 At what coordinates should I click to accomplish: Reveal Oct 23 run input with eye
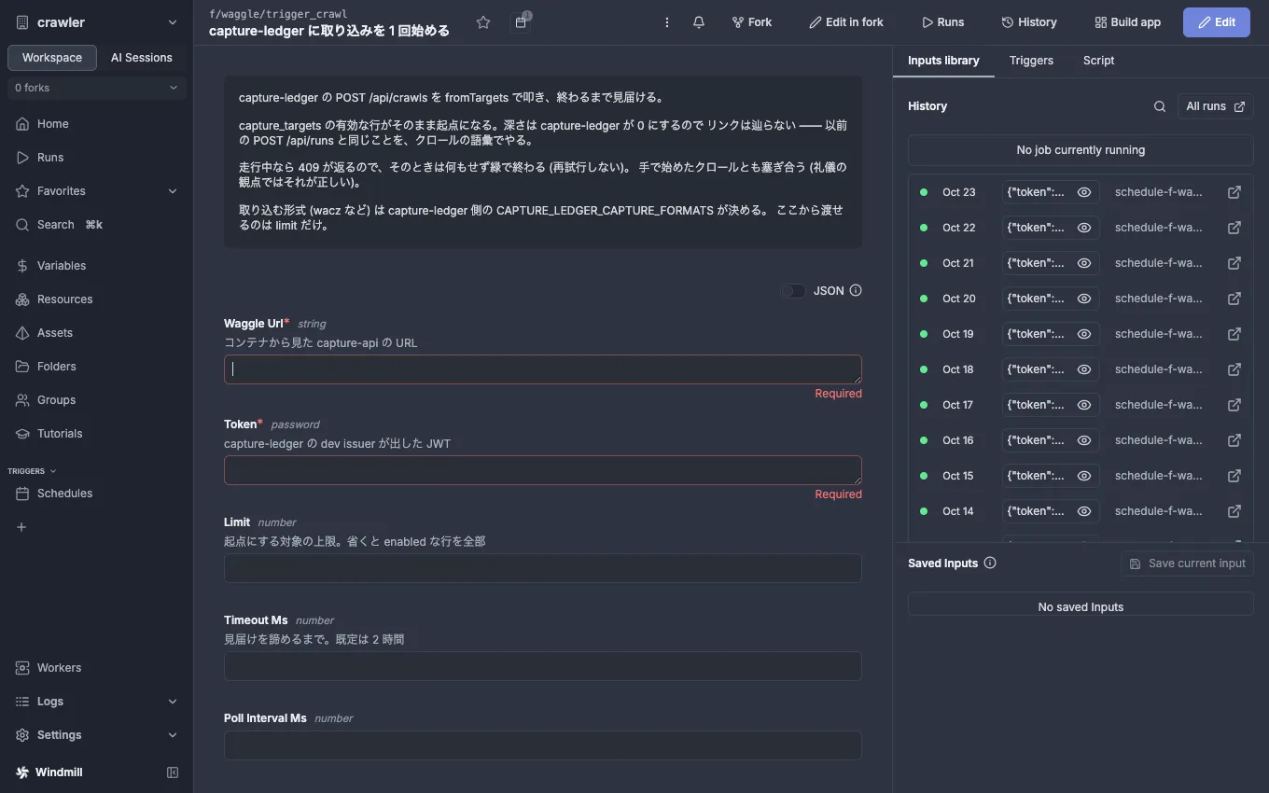pos(1084,192)
